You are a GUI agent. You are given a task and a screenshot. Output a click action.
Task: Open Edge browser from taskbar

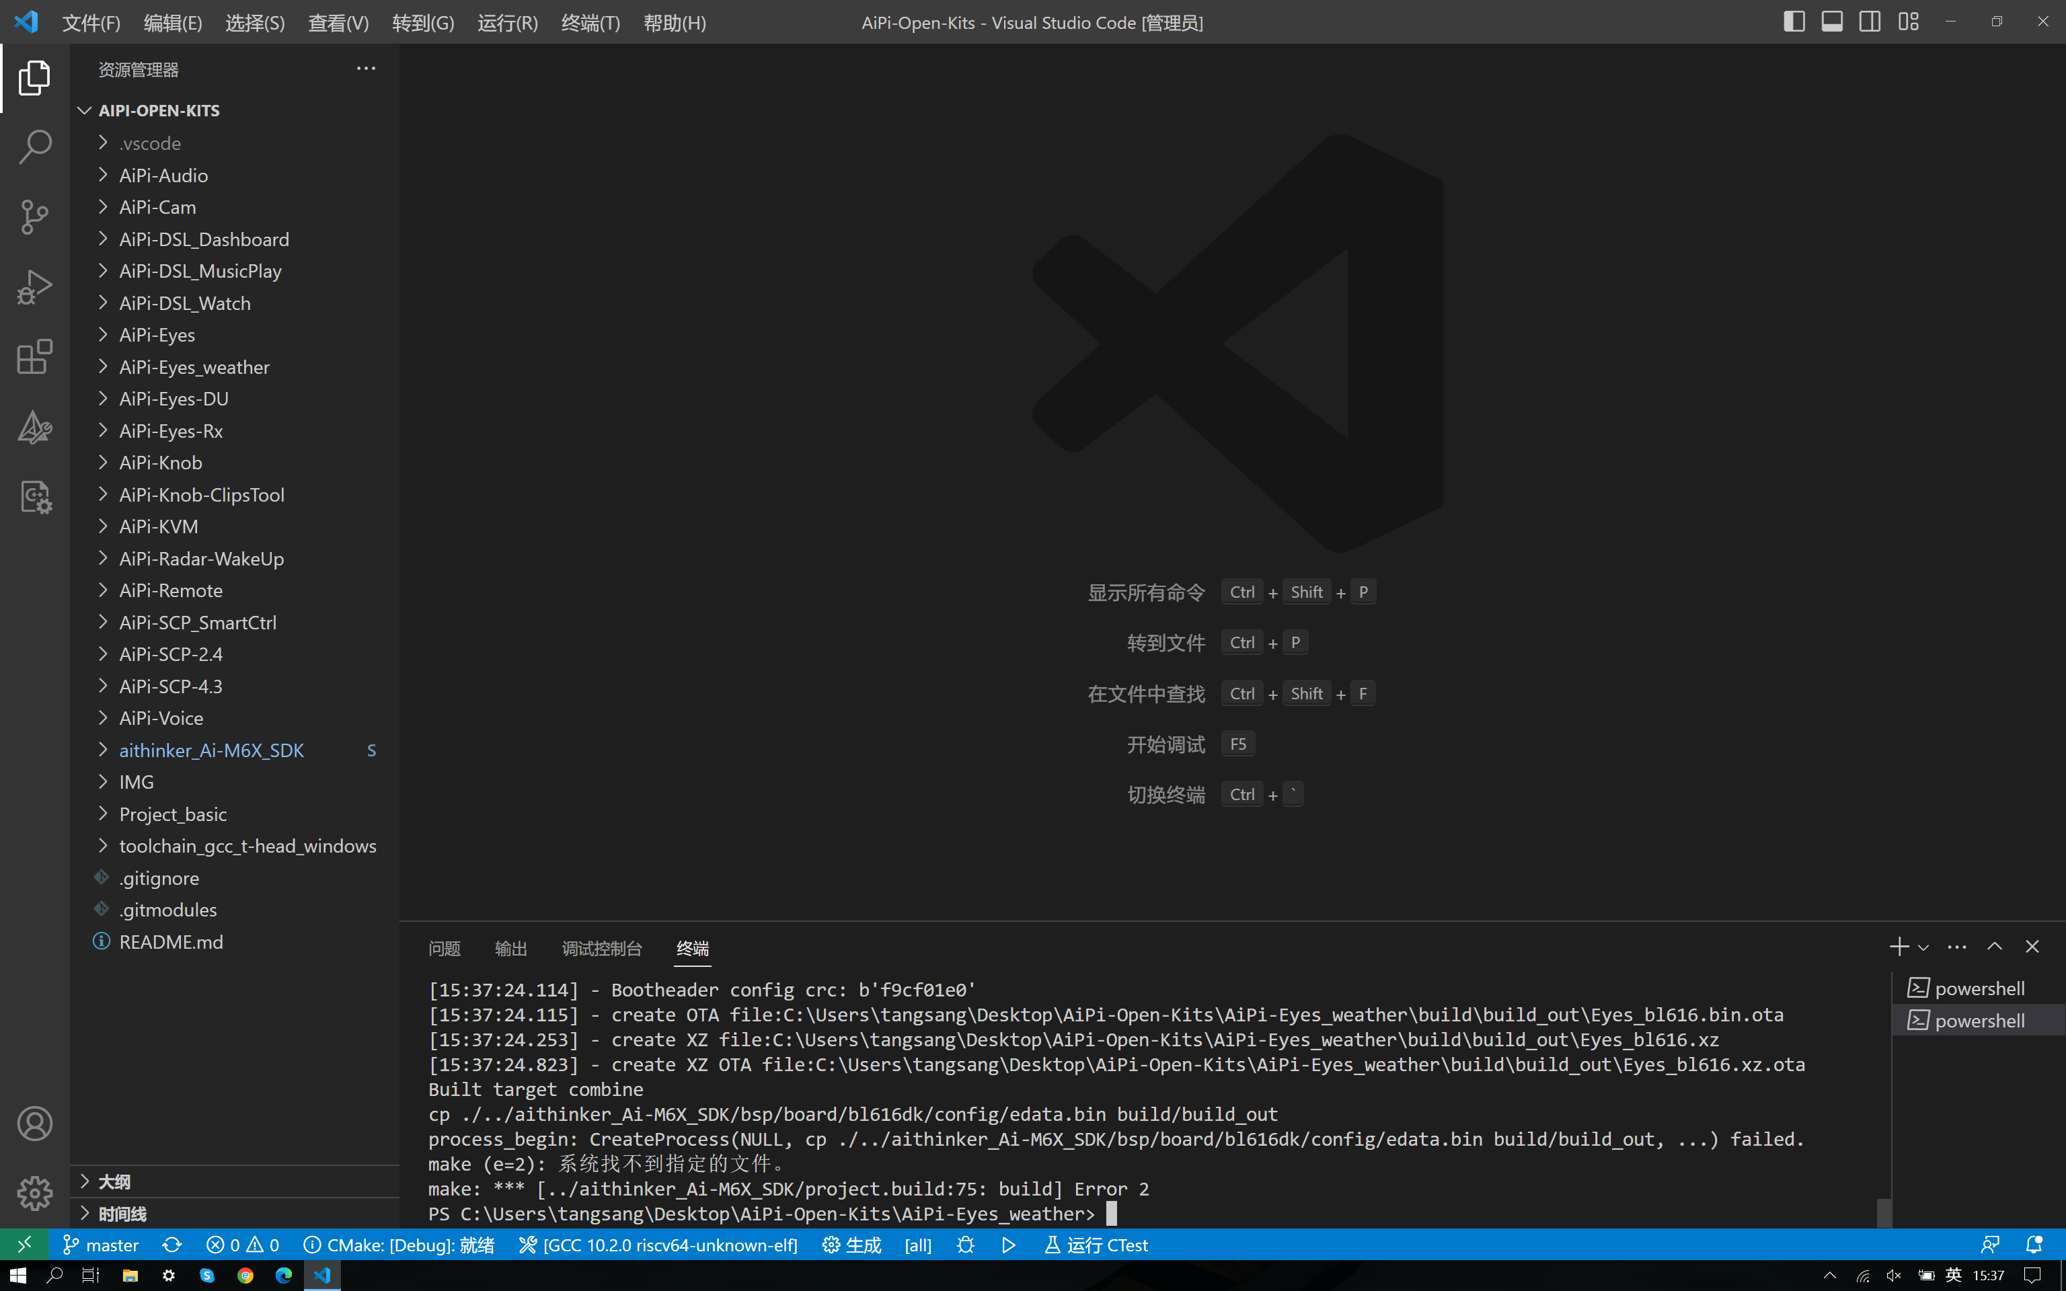[x=283, y=1276]
